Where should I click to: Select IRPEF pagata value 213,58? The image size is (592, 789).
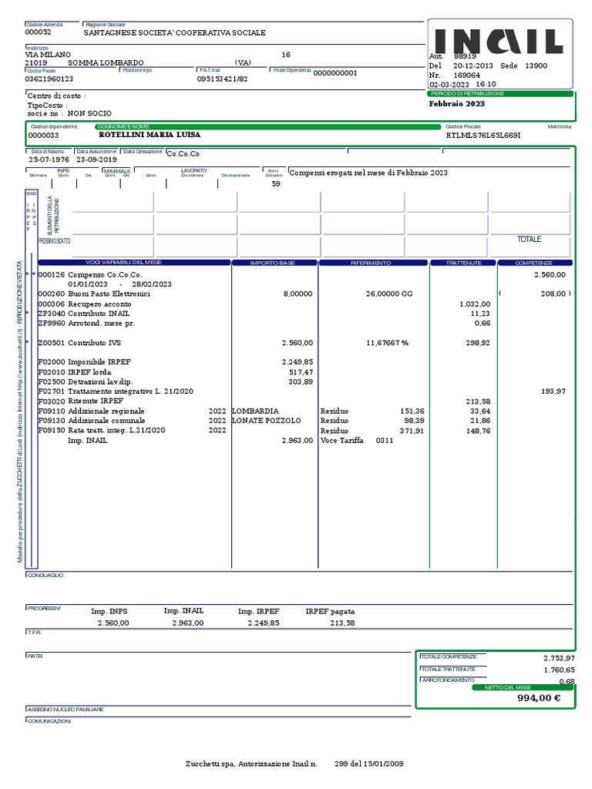[x=342, y=623]
